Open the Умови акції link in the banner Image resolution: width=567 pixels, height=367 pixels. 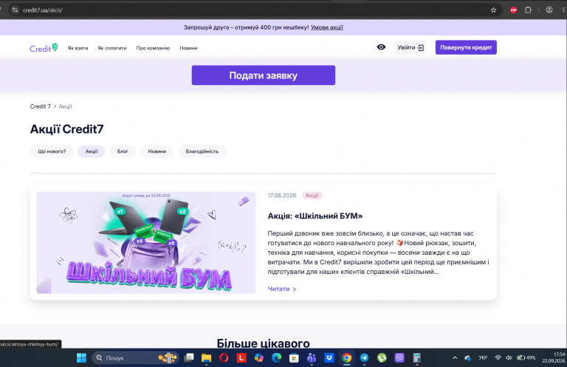point(327,27)
